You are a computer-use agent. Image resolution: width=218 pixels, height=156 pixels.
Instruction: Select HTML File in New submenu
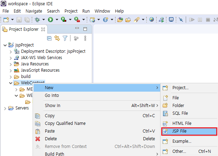189,123
